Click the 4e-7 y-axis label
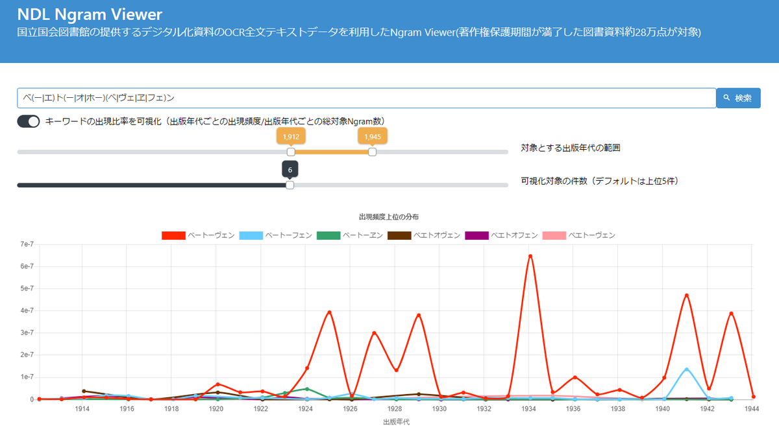 click(27, 310)
